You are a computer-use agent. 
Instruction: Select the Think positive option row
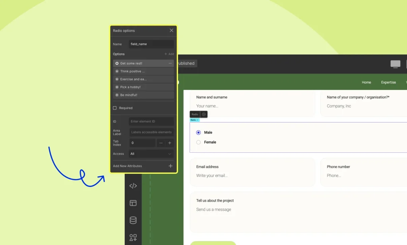click(143, 71)
